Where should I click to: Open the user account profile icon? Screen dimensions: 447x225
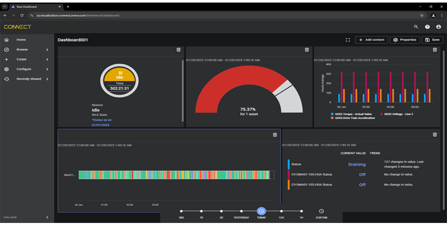coord(438,27)
